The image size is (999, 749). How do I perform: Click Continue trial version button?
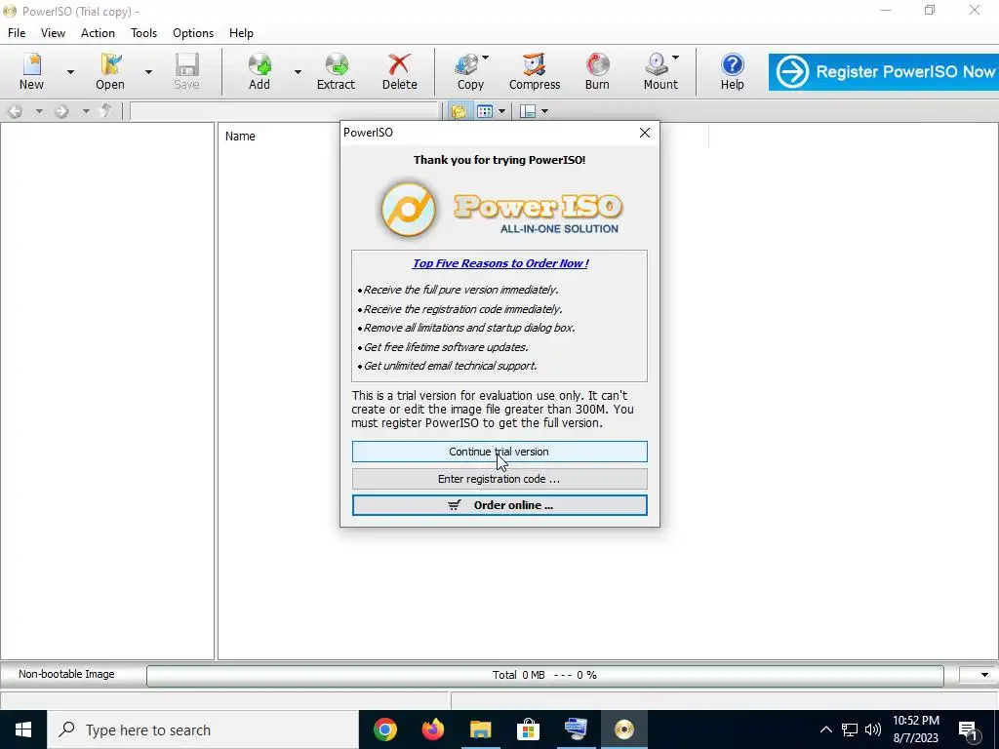[499, 452]
